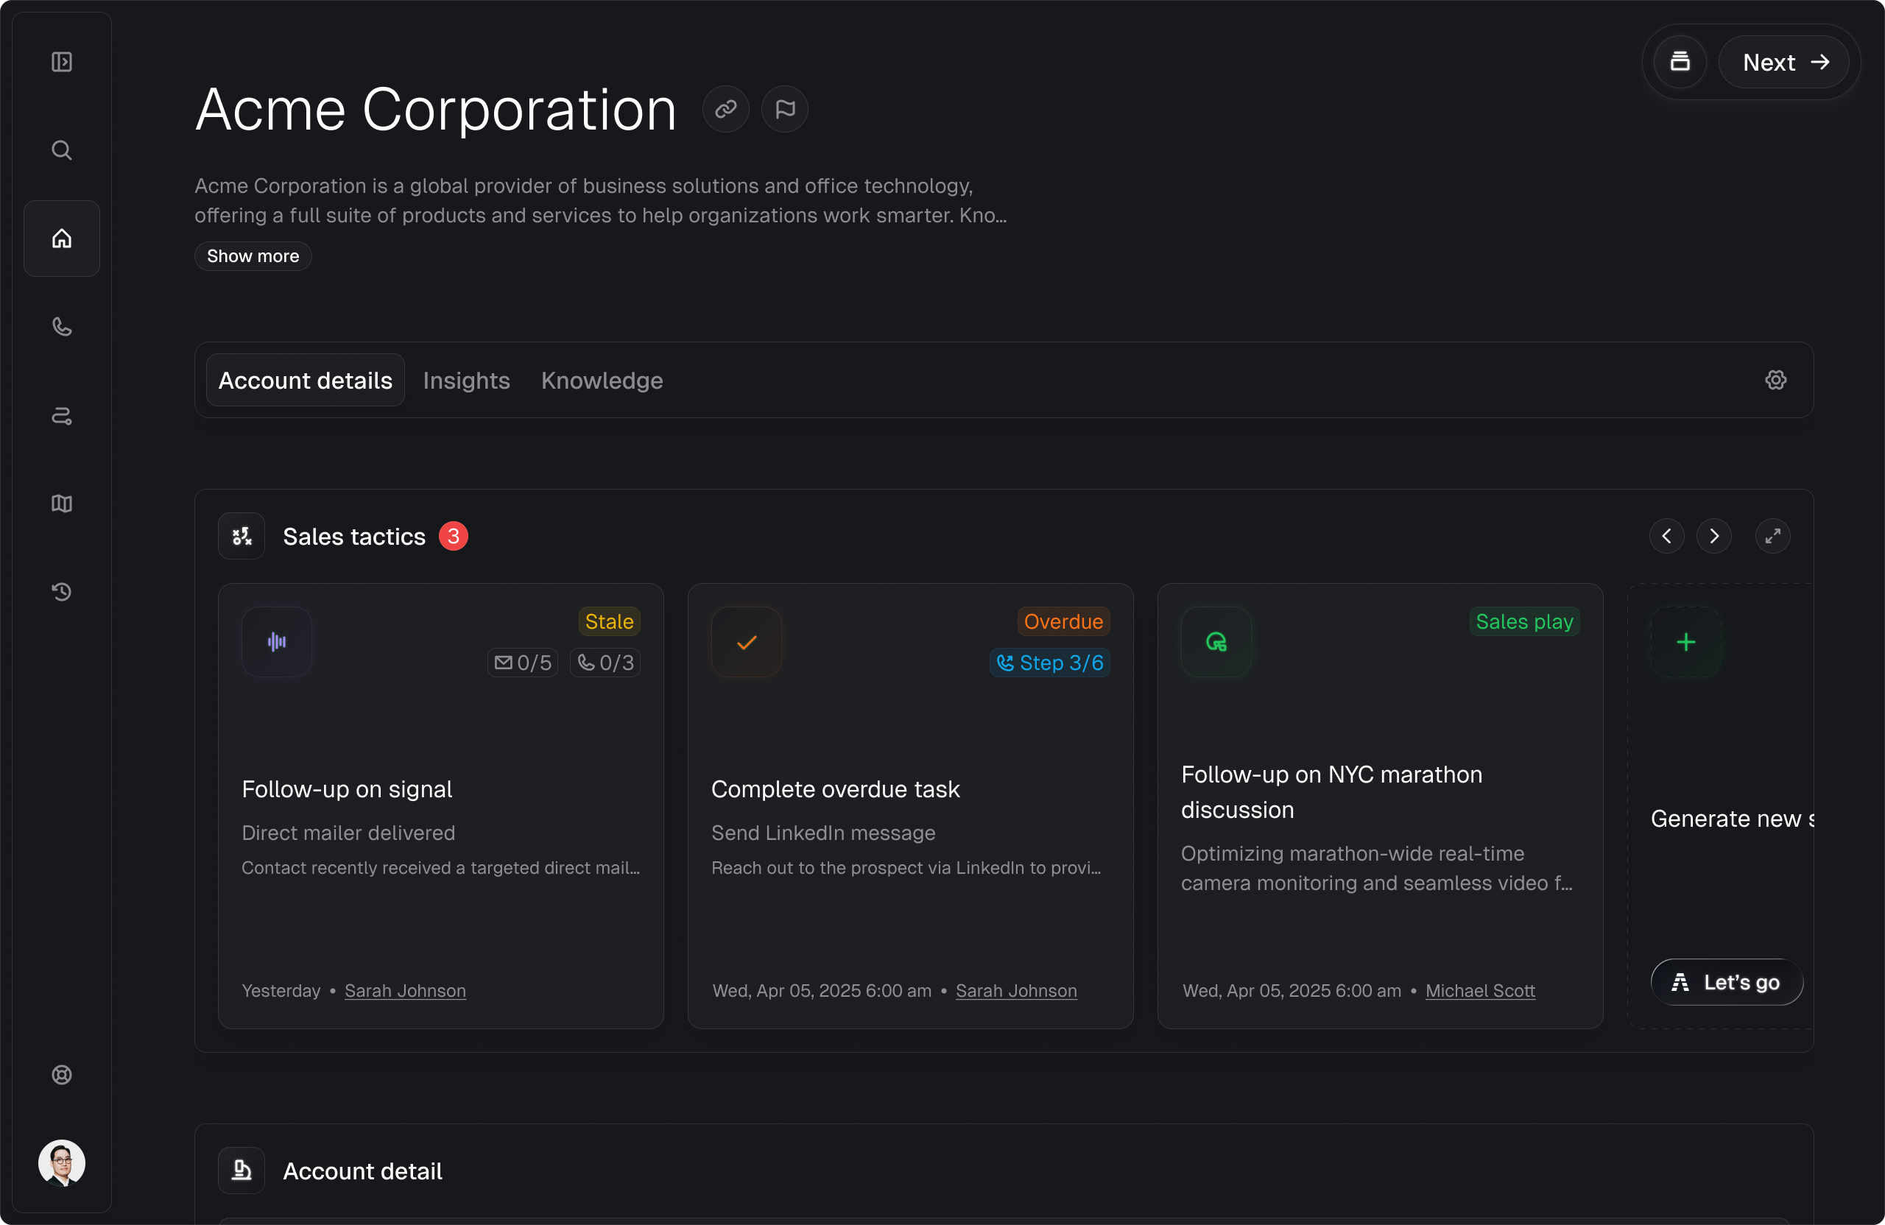This screenshot has width=1885, height=1225.
Task: Click Sarah Johnson on overdue task card
Action: pos(1016,991)
